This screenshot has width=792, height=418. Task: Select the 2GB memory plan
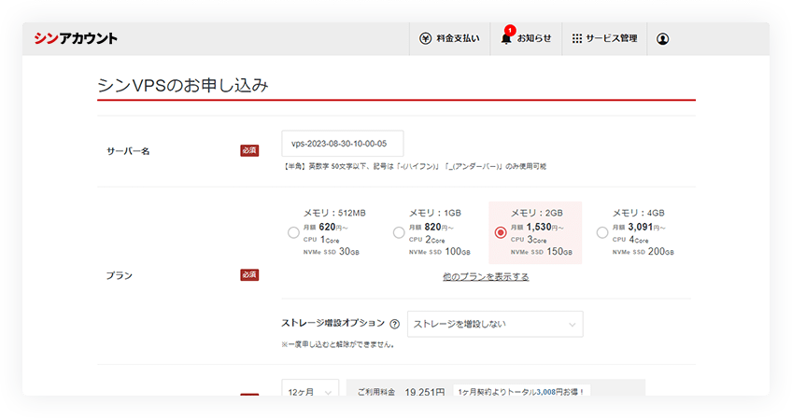point(501,232)
